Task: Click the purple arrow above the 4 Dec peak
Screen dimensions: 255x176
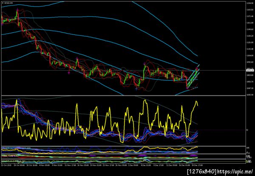Action: point(144,64)
